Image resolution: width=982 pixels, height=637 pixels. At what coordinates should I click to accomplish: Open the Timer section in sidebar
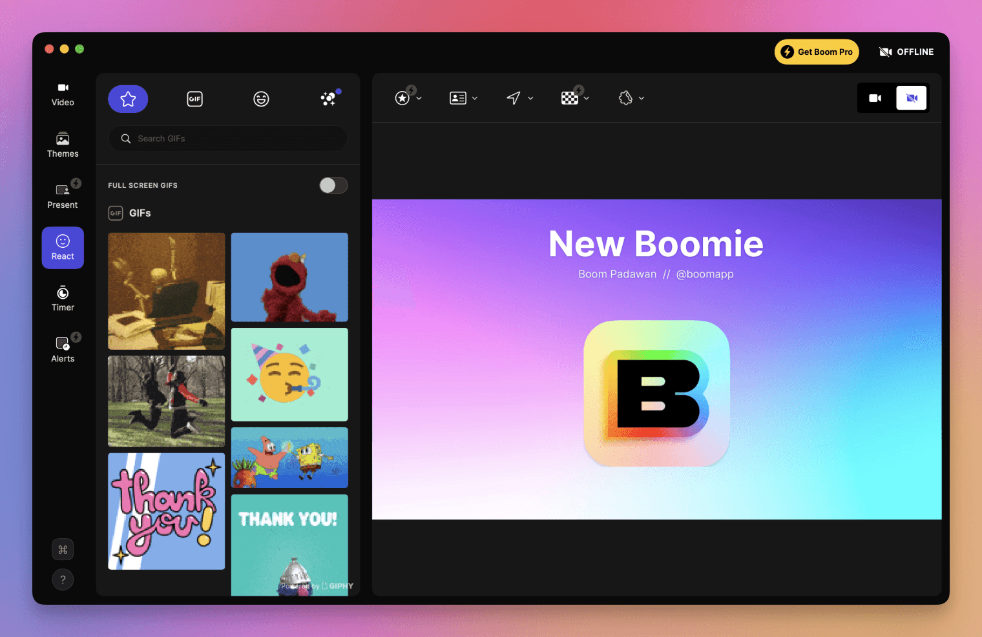click(x=63, y=299)
